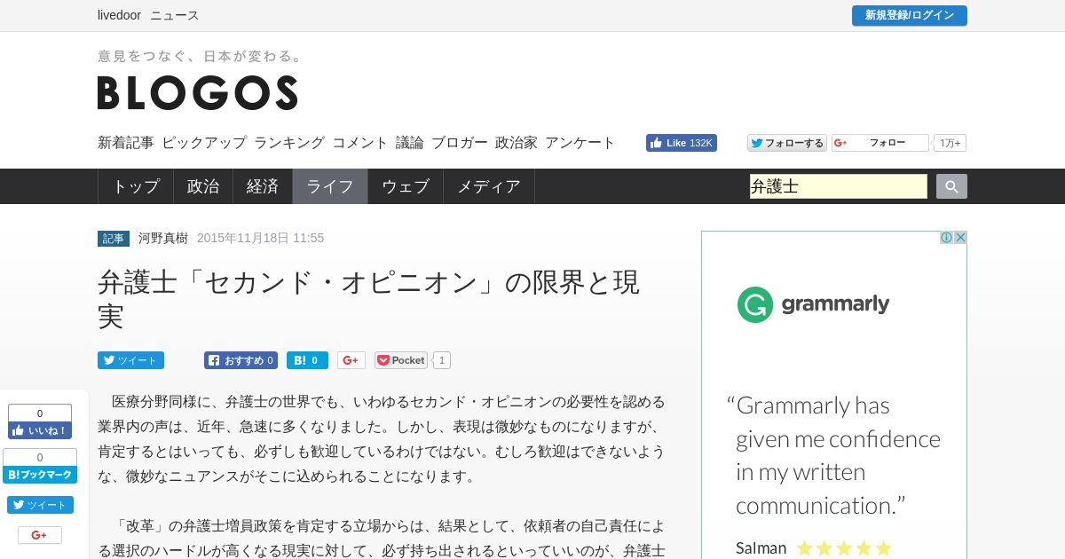Open the ad info icon
The height and width of the screenshot is (559, 1065).
pos(946,238)
